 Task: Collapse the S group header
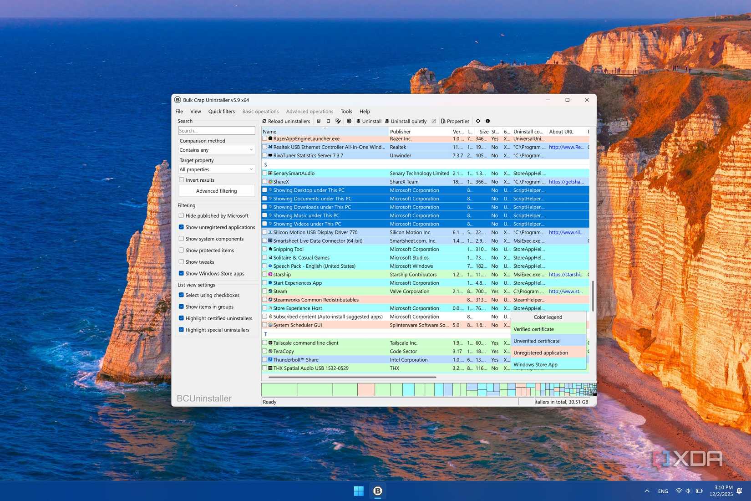pyautogui.click(x=266, y=164)
